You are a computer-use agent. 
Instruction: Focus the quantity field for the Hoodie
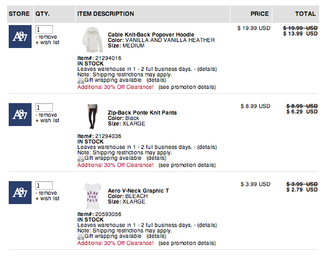44,29
